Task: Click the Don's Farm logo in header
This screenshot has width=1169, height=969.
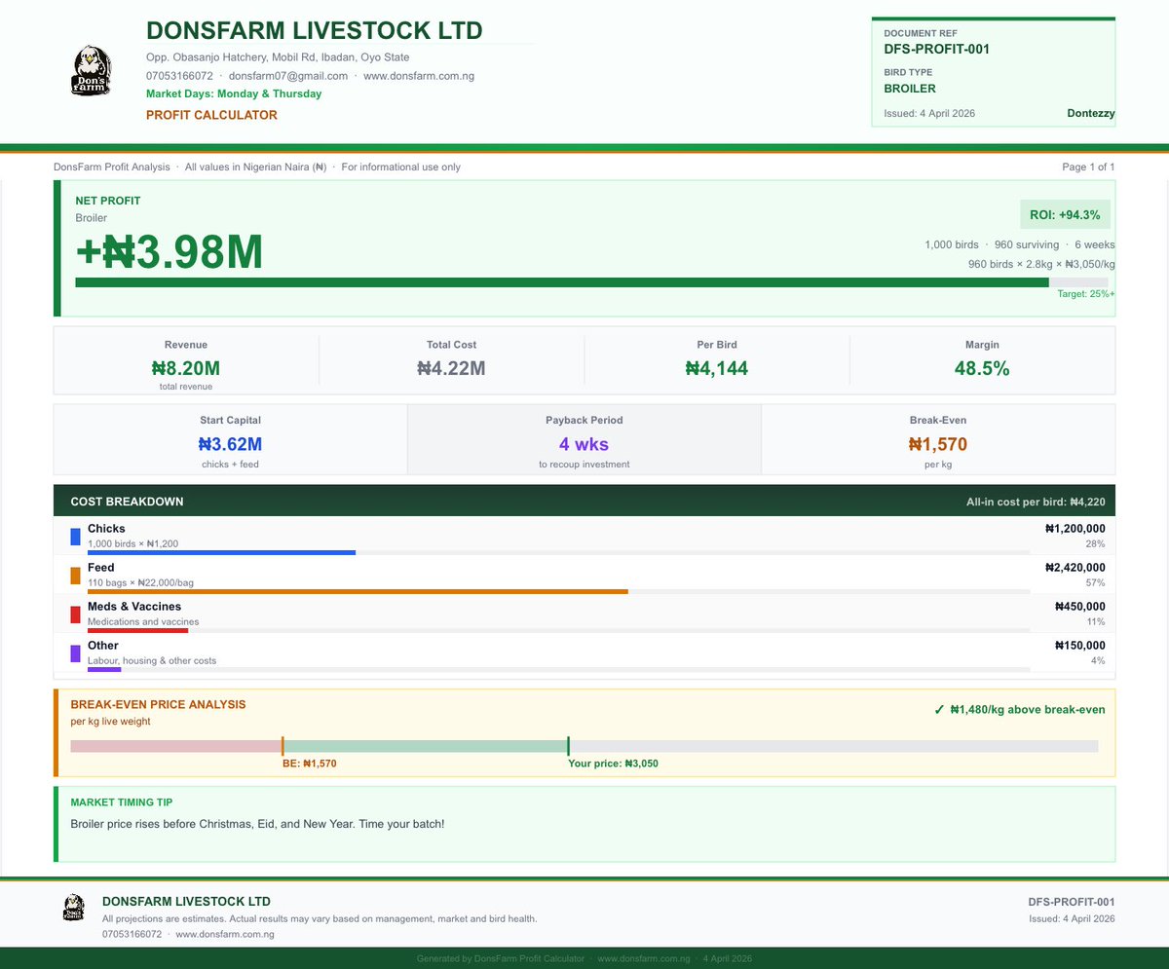Action: pyautogui.click(x=90, y=70)
